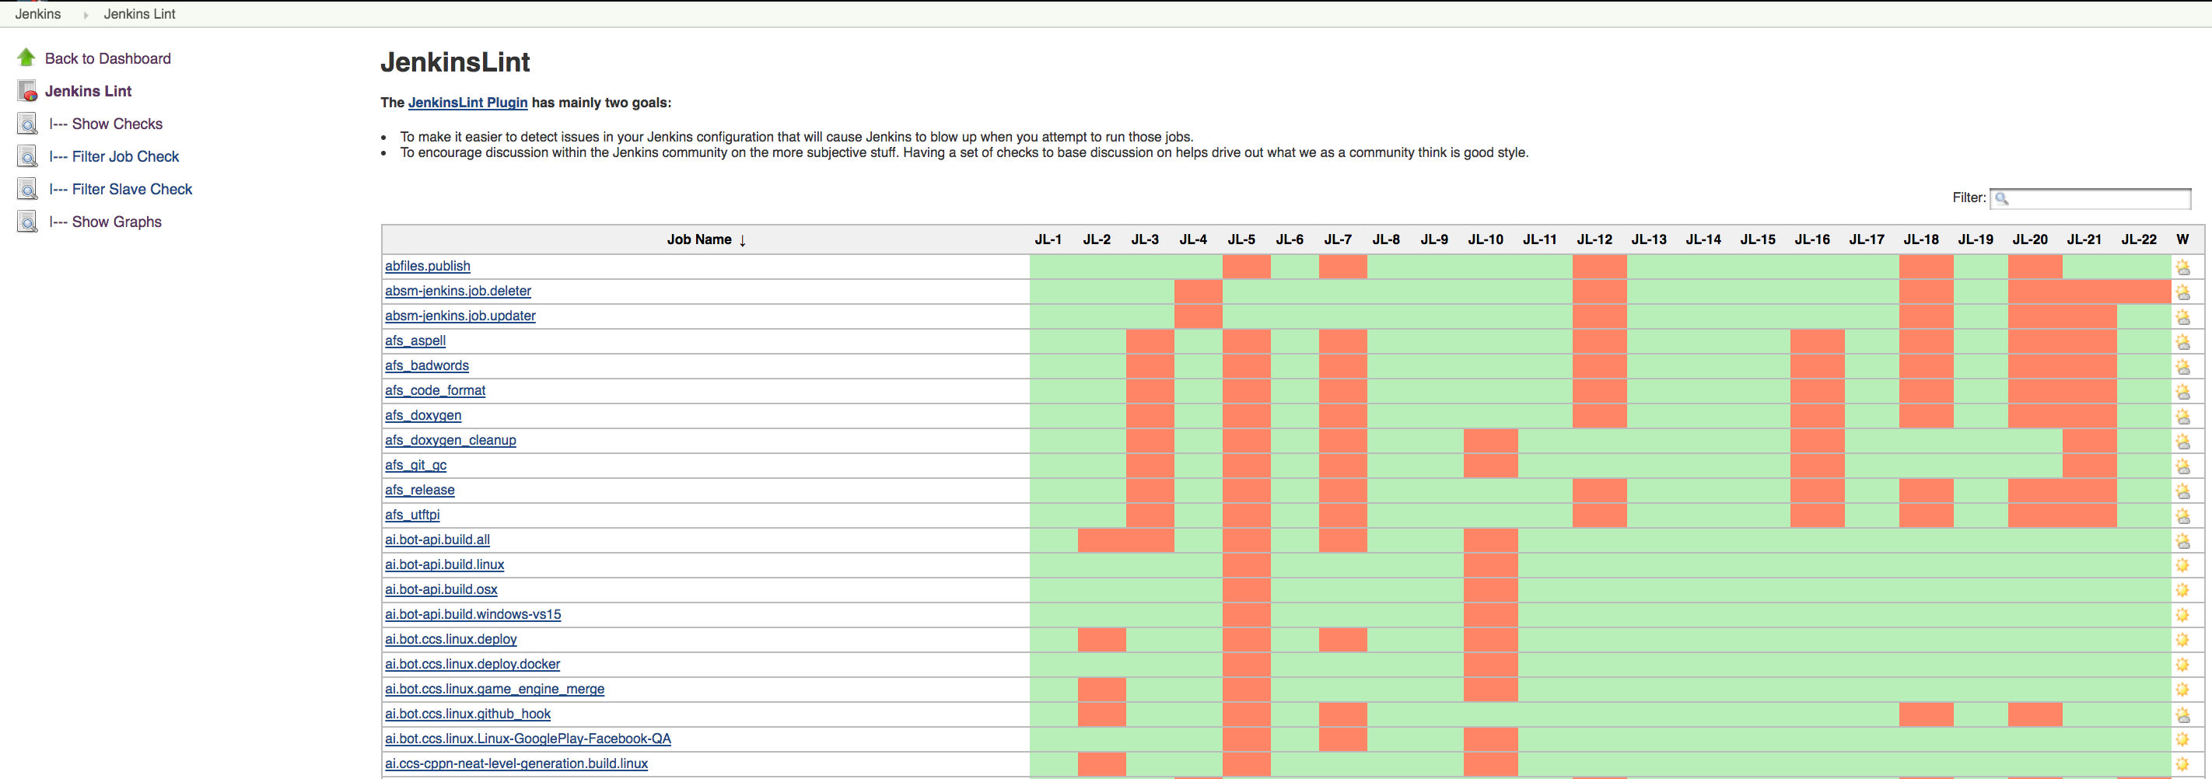Click weather icon in afs_aspell row
2212x779 pixels.
pos(2182,341)
